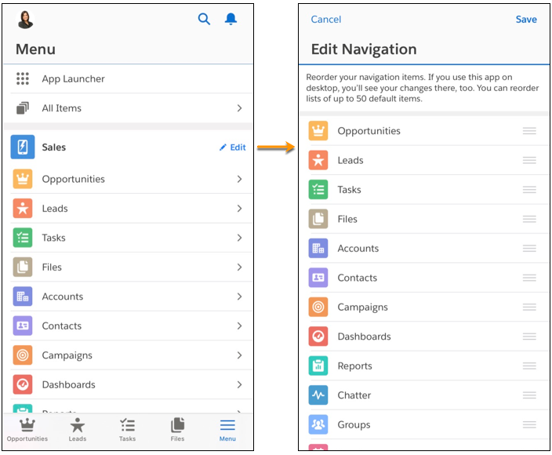The image size is (552, 455).
Task: Click the Dashboards gauge icon in Menu
Action: 23,384
